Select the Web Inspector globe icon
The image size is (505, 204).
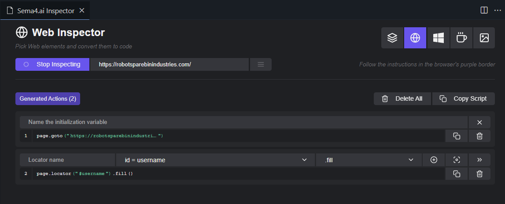[x=415, y=38]
